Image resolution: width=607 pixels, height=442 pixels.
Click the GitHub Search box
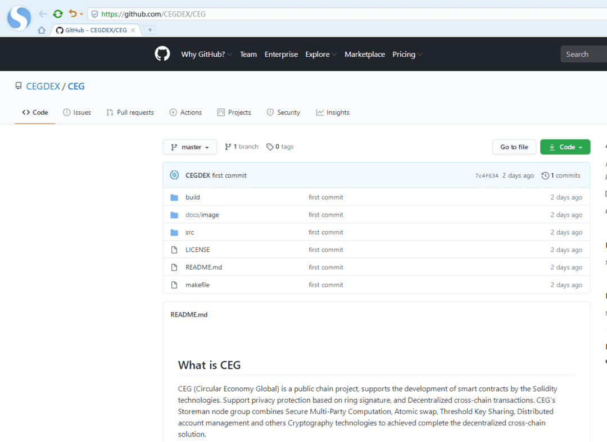(584, 54)
